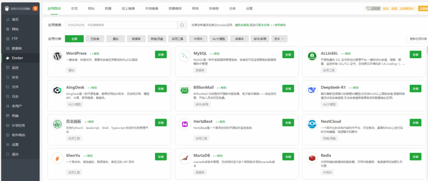Switch to the 网络 tab
Image resolution: width=428 pixels, height=181 pixels.
click(196, 8)
